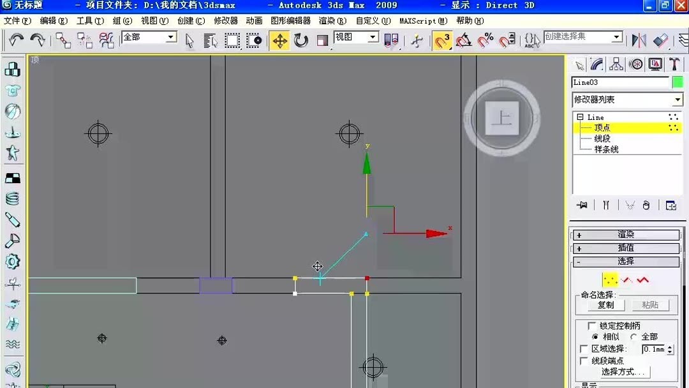Select the segment sub-object icon in Selection rollout

626,280
